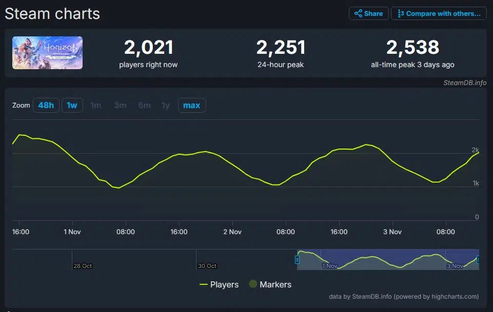Image resolution: width=493 pixels, height=312 pixels.
Task: Click the 3 Nov marker in navigator
Action: [455, 266]
